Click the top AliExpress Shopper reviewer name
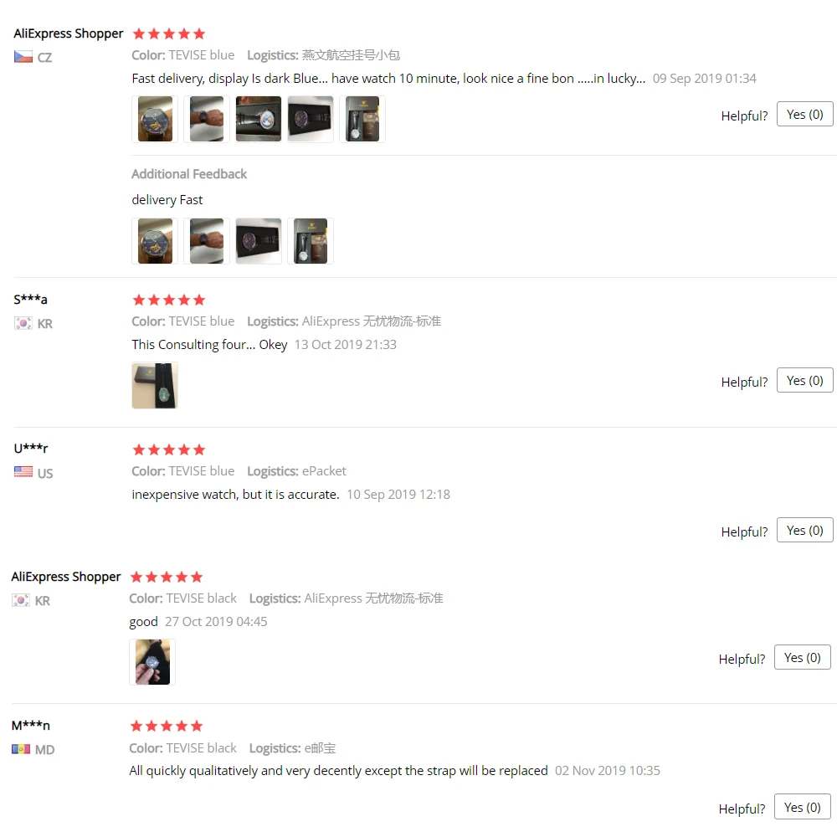The image size is (837, 837). point(69,33)
